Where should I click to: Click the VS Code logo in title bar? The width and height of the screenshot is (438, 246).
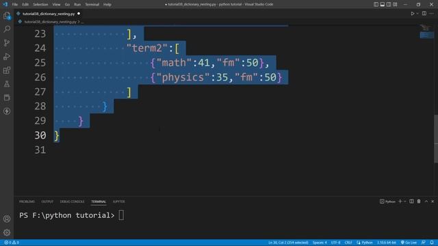click(x=5, y=5)
